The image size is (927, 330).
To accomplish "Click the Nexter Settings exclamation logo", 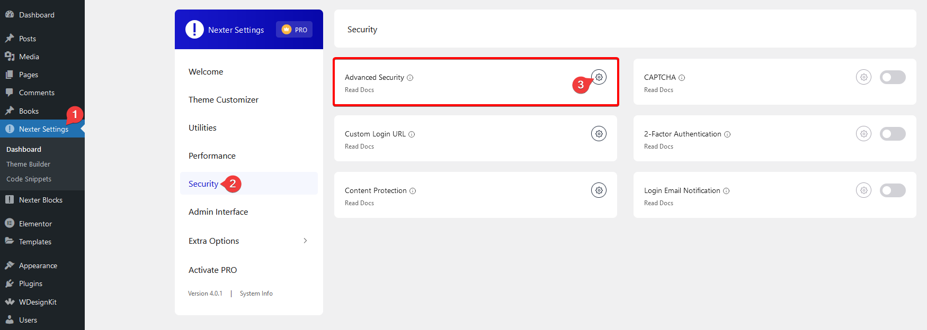I will 194,30.
